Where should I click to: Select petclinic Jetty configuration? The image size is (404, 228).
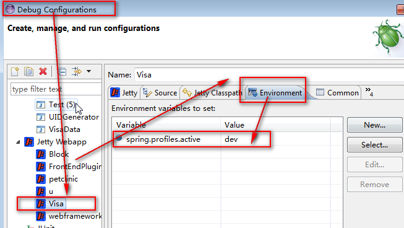pos(63,179)
